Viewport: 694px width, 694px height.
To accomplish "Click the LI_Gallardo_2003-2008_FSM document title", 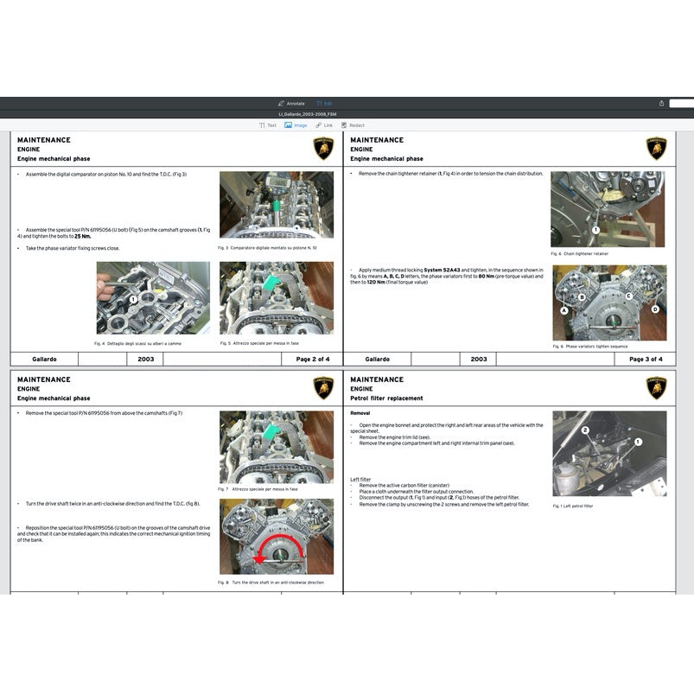I will tap(308, 114).
